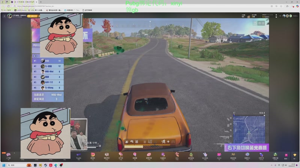Viewport: 300px width, 168px height.
Task: Reload the page with the refresh button
Action: pyautogui.click(x=8, y=6)
